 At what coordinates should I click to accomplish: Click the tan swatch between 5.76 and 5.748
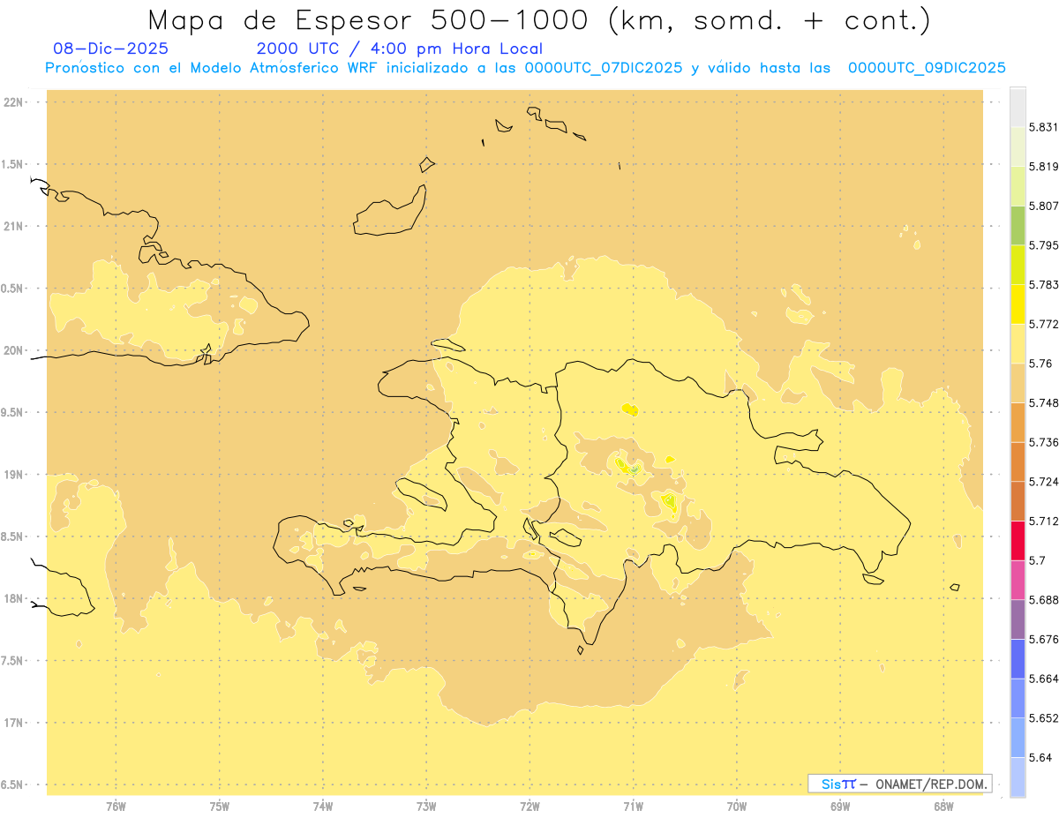[x=1018, y=383]
